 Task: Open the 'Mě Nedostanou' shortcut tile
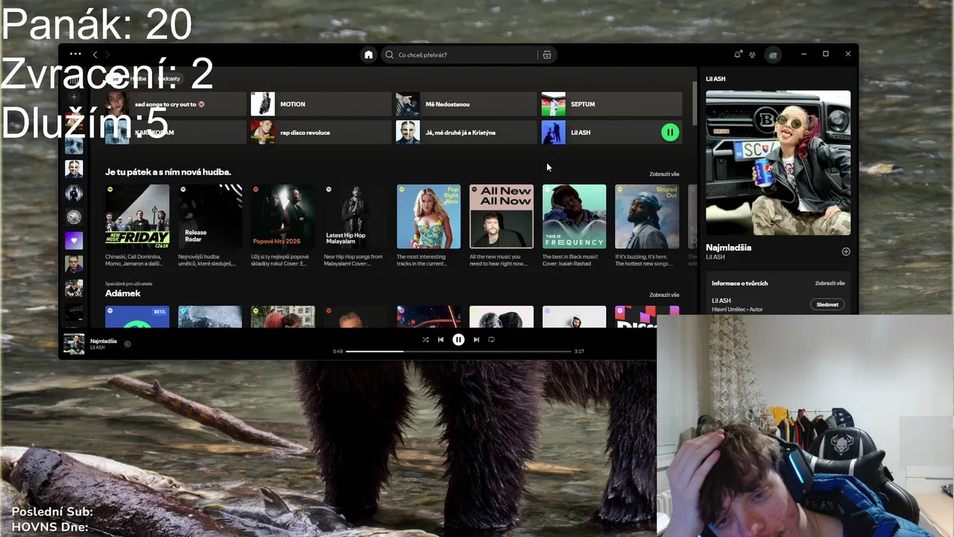click(466, 104)
